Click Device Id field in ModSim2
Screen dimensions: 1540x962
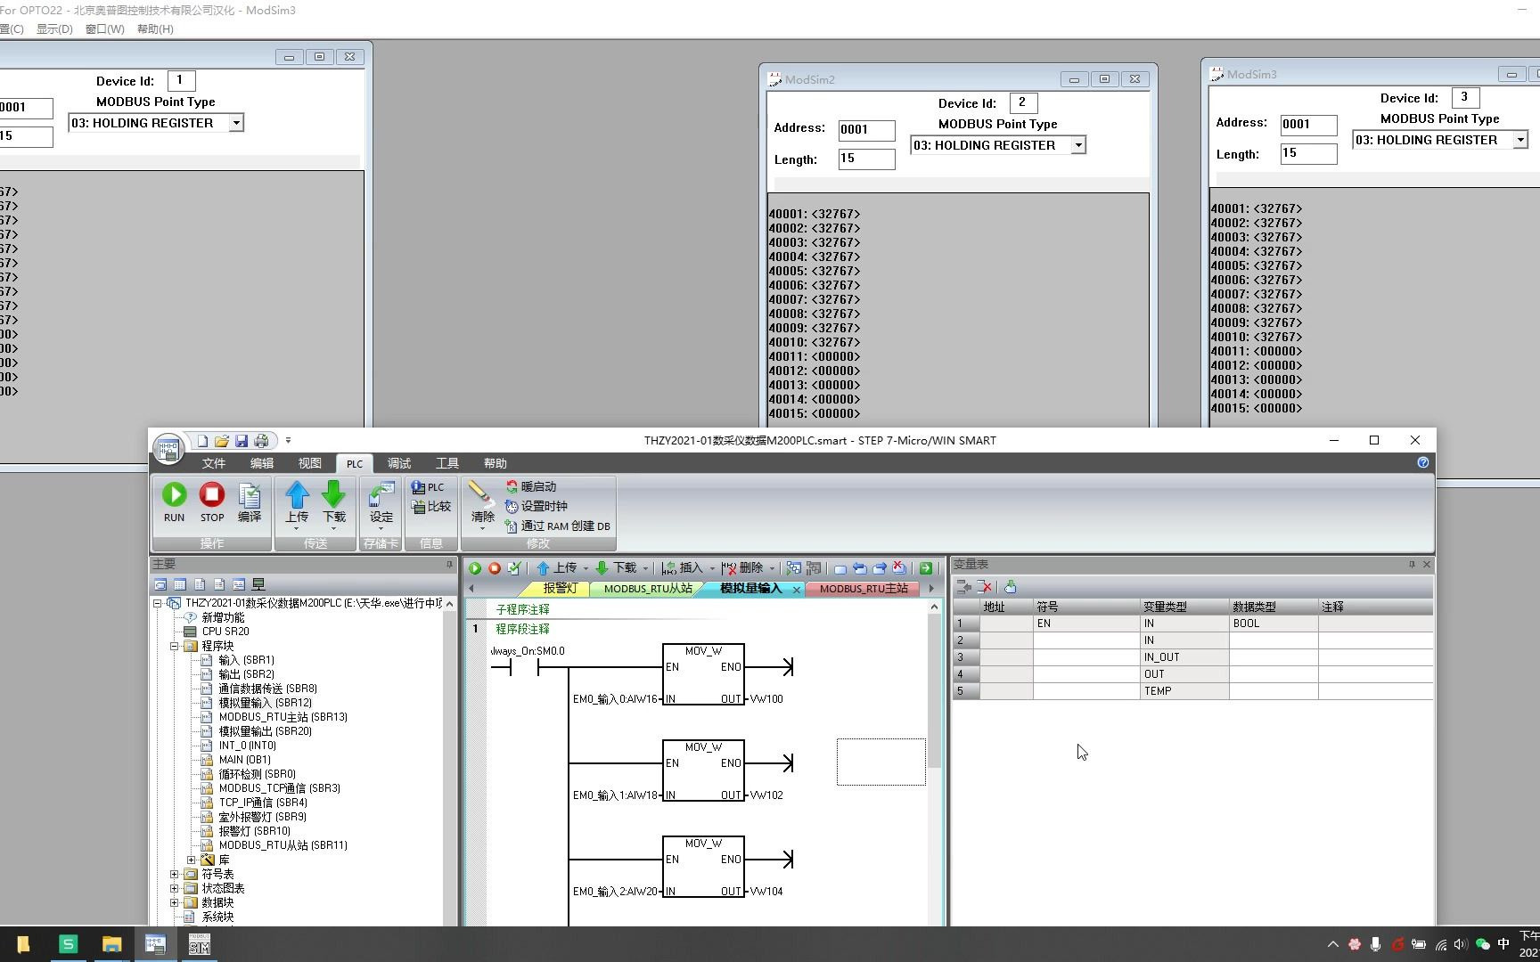tap(1022, 103)
